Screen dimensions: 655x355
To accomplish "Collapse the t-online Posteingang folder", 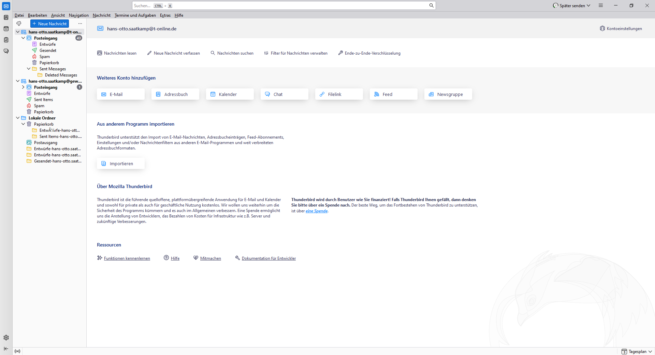I will [x=23, y=38].
